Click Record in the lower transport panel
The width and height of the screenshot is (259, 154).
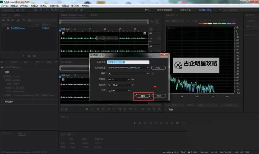tap(172, 123)
